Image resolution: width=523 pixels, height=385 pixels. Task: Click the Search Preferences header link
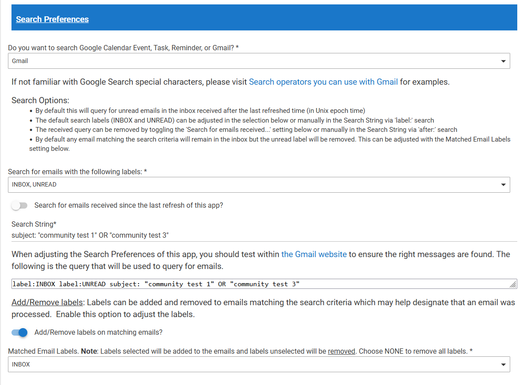pyautogui.click(x=52, y=19)
